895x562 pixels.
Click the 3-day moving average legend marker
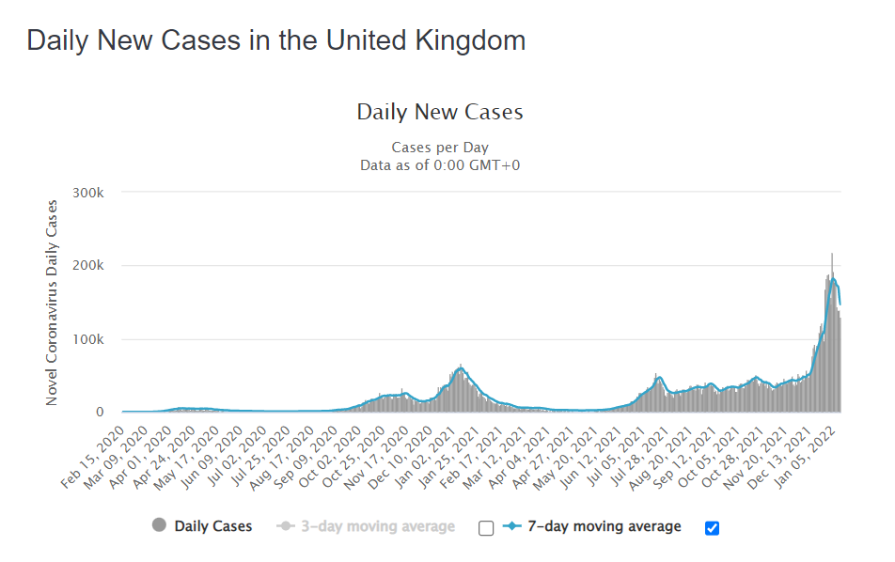(287, 526)
